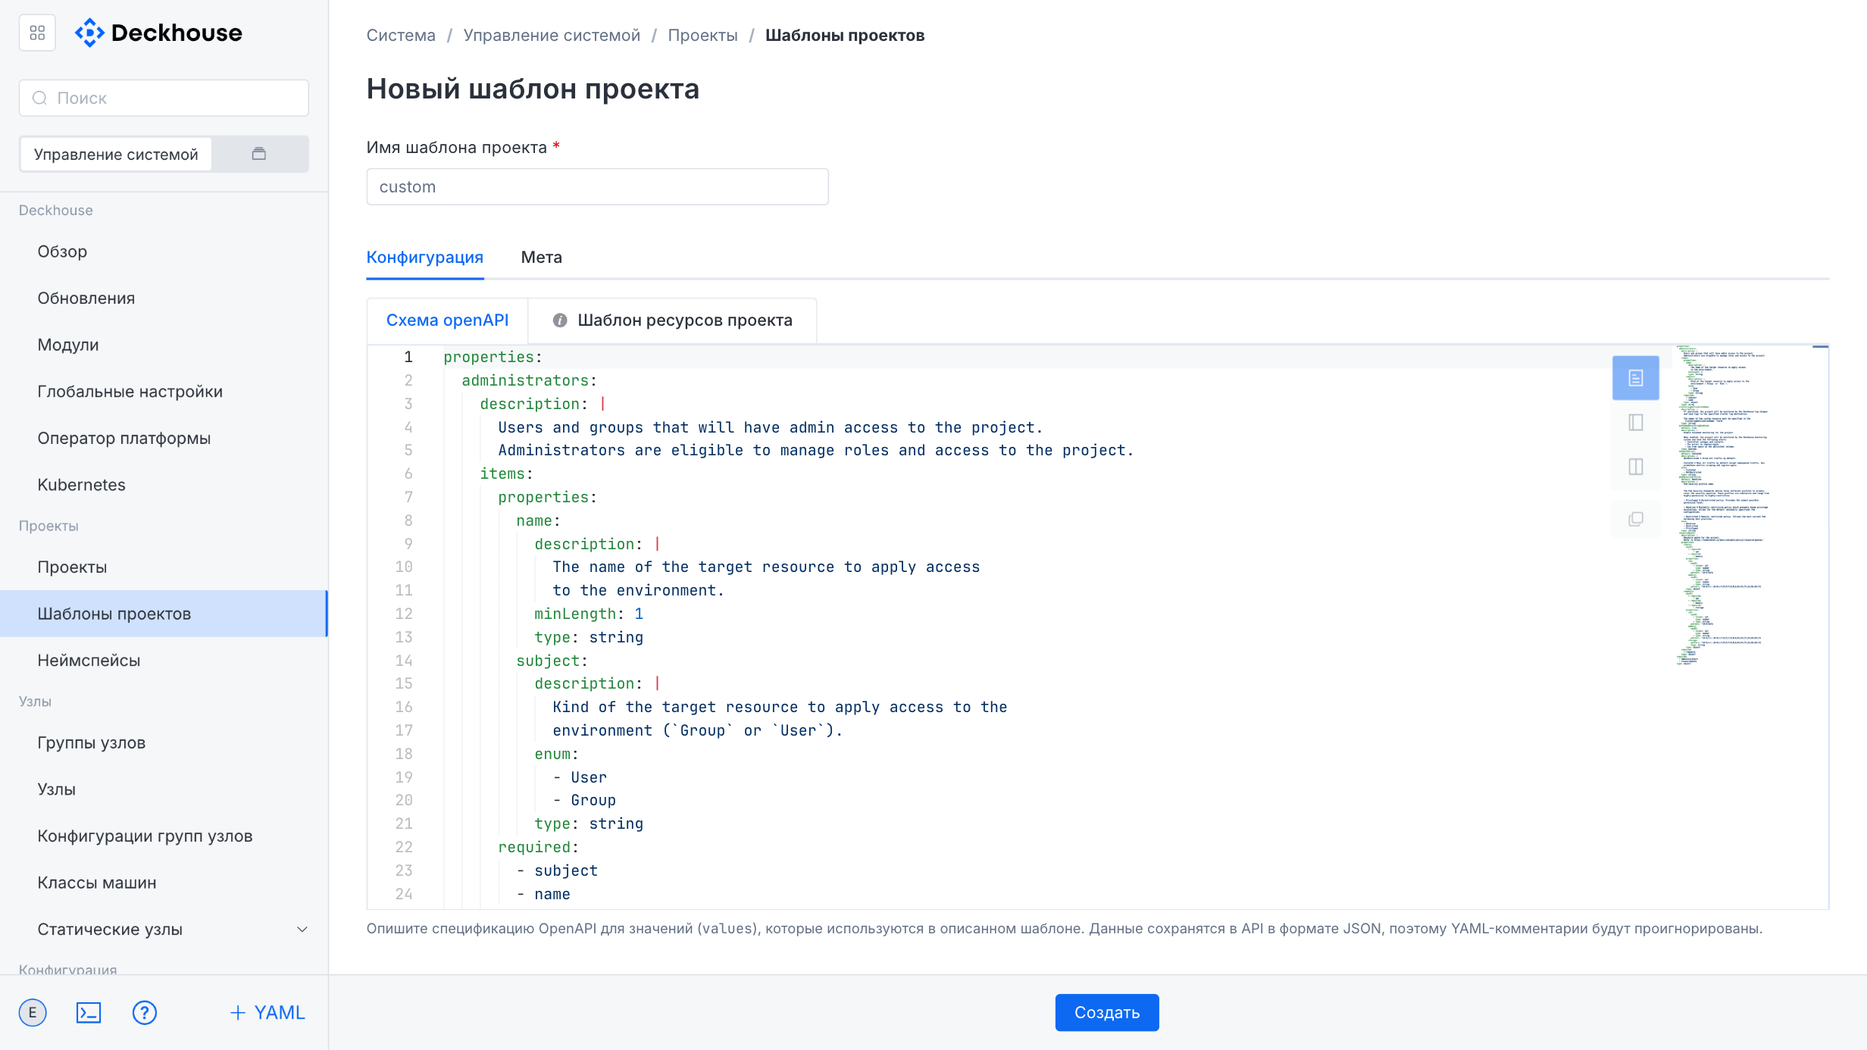
Task: Click line number 10 in the gutter
Action: [x=404, y=567]
